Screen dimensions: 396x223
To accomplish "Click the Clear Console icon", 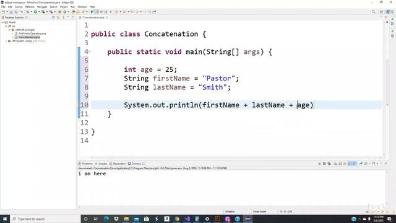I will pos(335,164).
